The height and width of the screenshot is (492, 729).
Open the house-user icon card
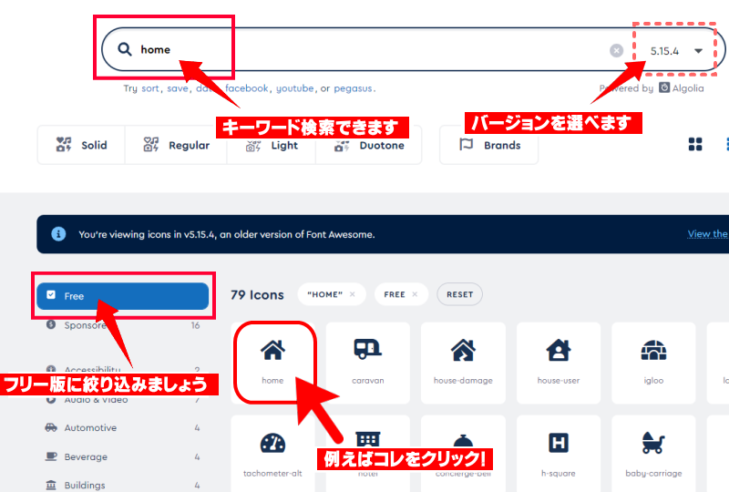pos(559,363)
